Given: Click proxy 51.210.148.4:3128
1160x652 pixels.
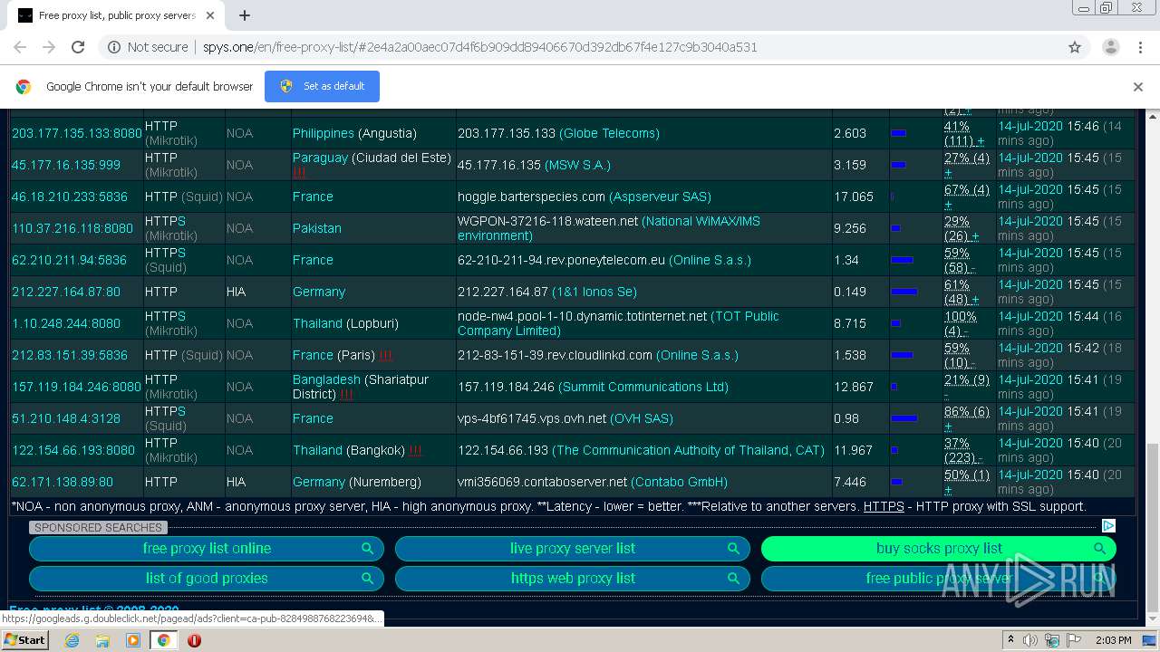Looking at the screenshot, I should point(65,418).
